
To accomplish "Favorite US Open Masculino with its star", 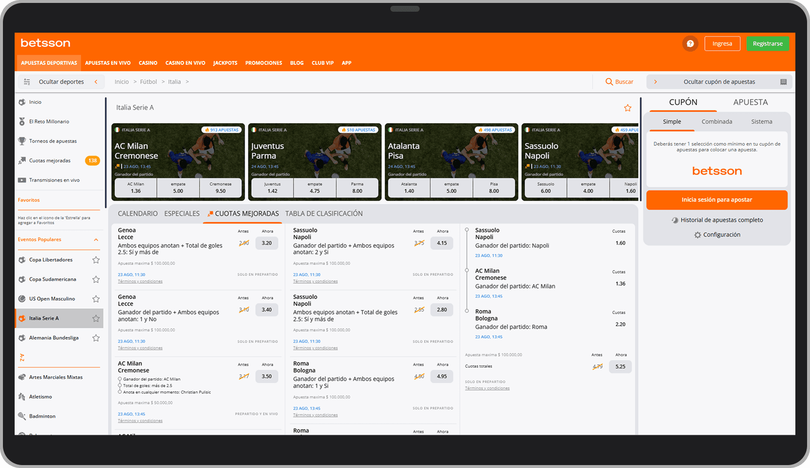I will [96, 299].
